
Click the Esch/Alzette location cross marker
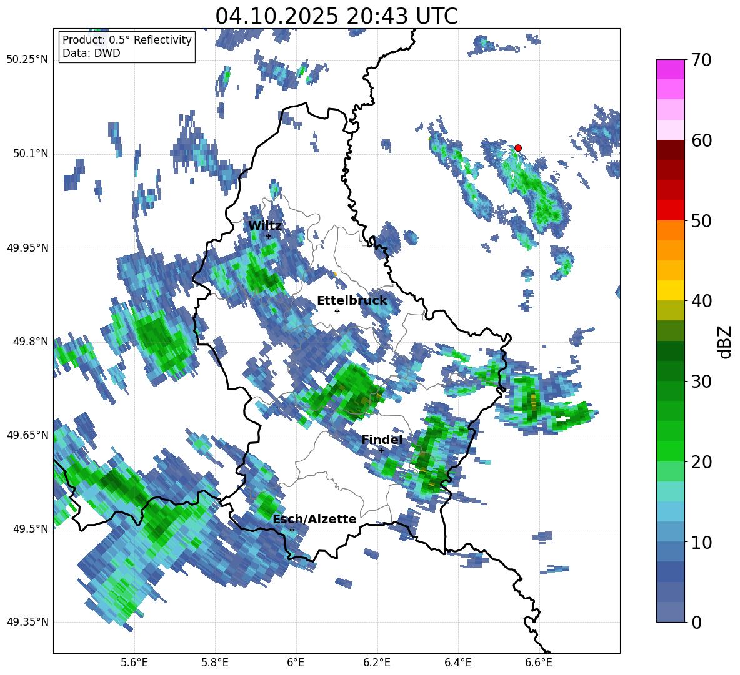(292, 530)
